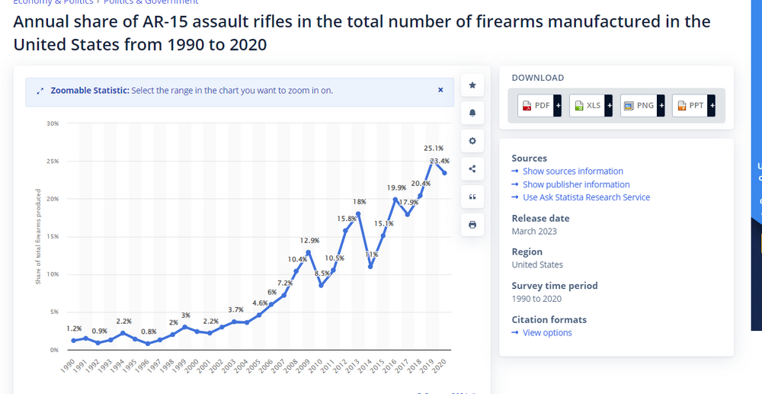Click the share icon
The image size is (762, 394).
coord(472,169)
